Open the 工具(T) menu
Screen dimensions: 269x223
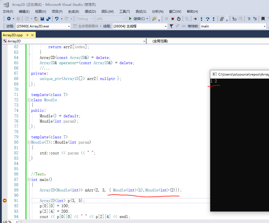click(125, 12)
